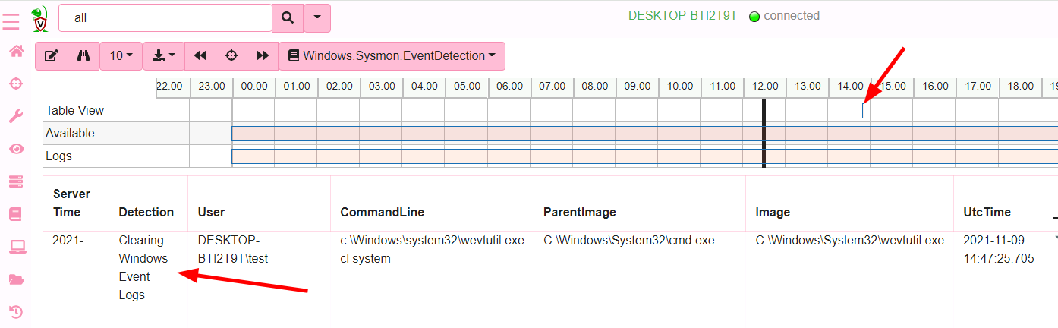Open the download export dropdown

tap(164, 56)
